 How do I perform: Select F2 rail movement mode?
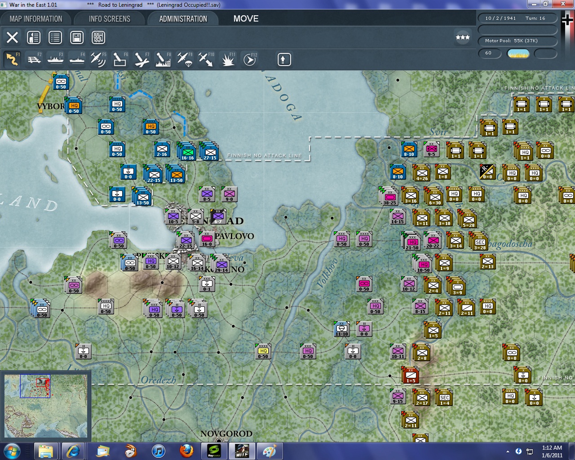pos(34,59)
